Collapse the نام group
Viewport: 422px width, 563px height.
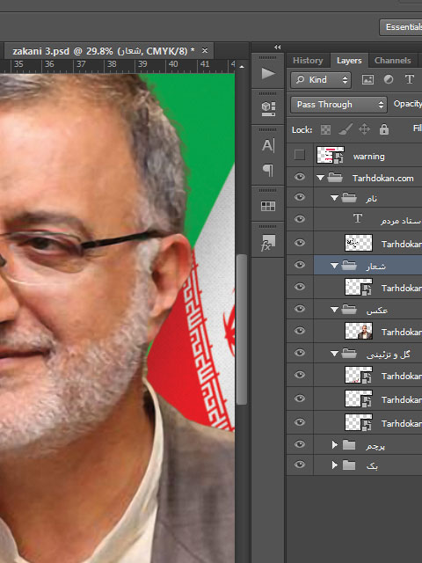coord(334,198)
